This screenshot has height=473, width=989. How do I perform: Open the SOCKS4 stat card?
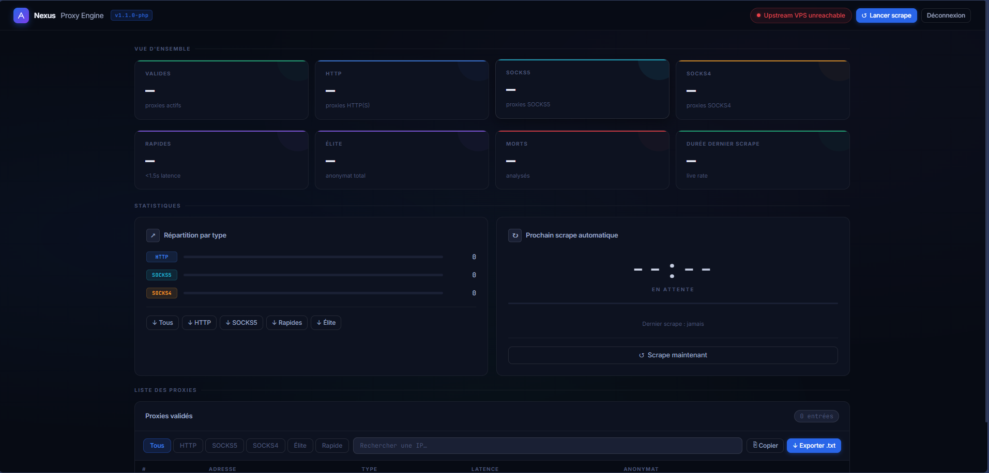[x=763, y=90]
